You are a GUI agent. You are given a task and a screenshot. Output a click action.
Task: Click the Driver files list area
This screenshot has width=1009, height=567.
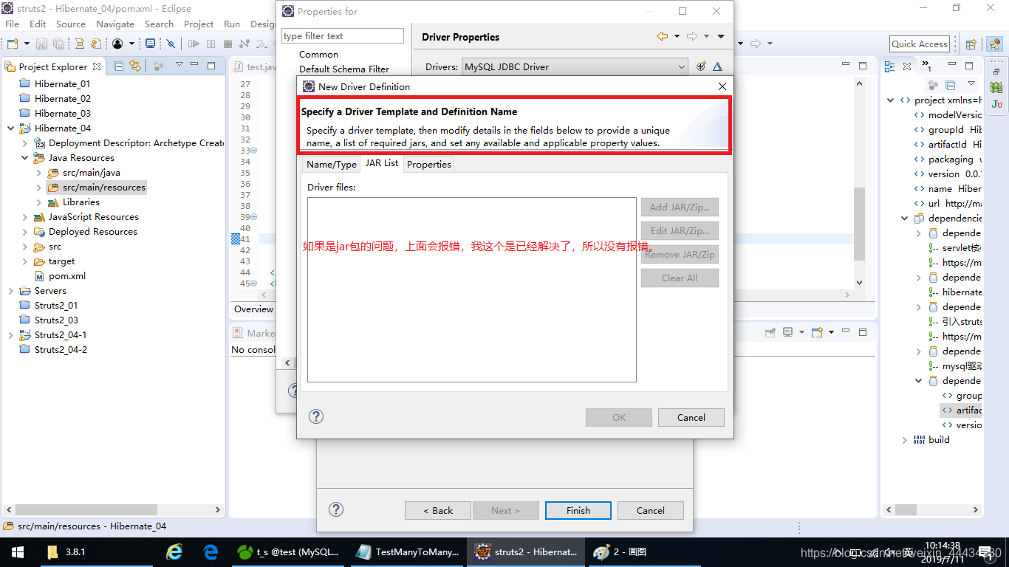472,289
